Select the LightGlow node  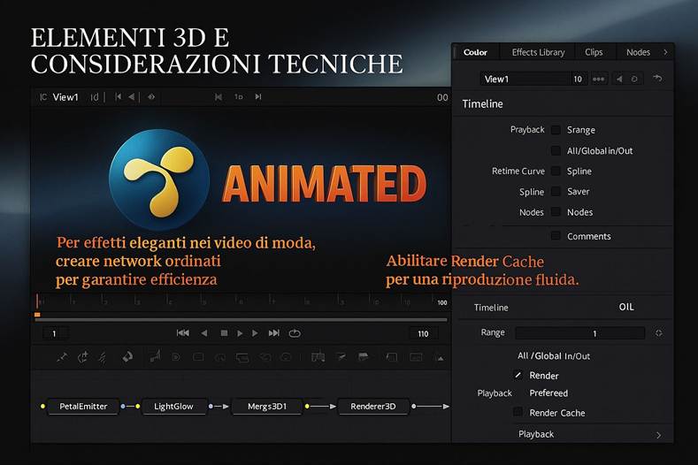173,407
